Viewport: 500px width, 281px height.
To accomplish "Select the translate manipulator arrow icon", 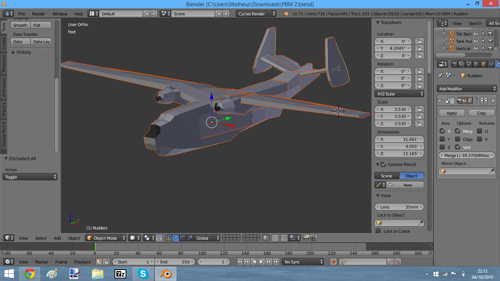I will [x=175, y=238].
